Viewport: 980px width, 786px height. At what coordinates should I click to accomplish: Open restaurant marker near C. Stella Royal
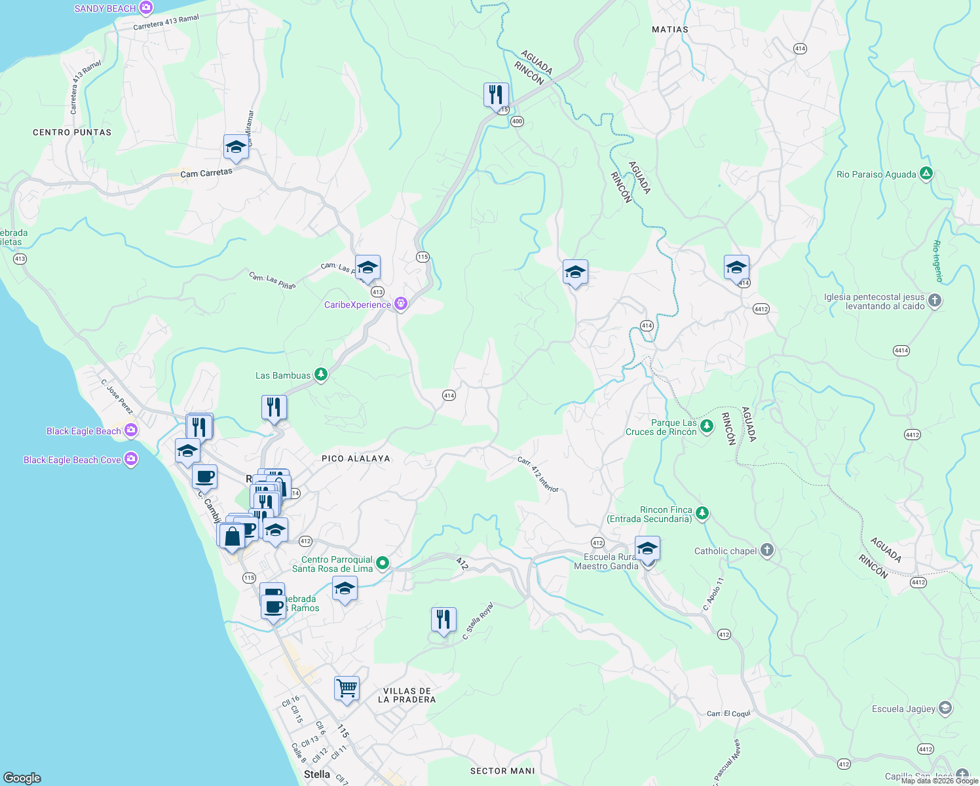point(443,621)
